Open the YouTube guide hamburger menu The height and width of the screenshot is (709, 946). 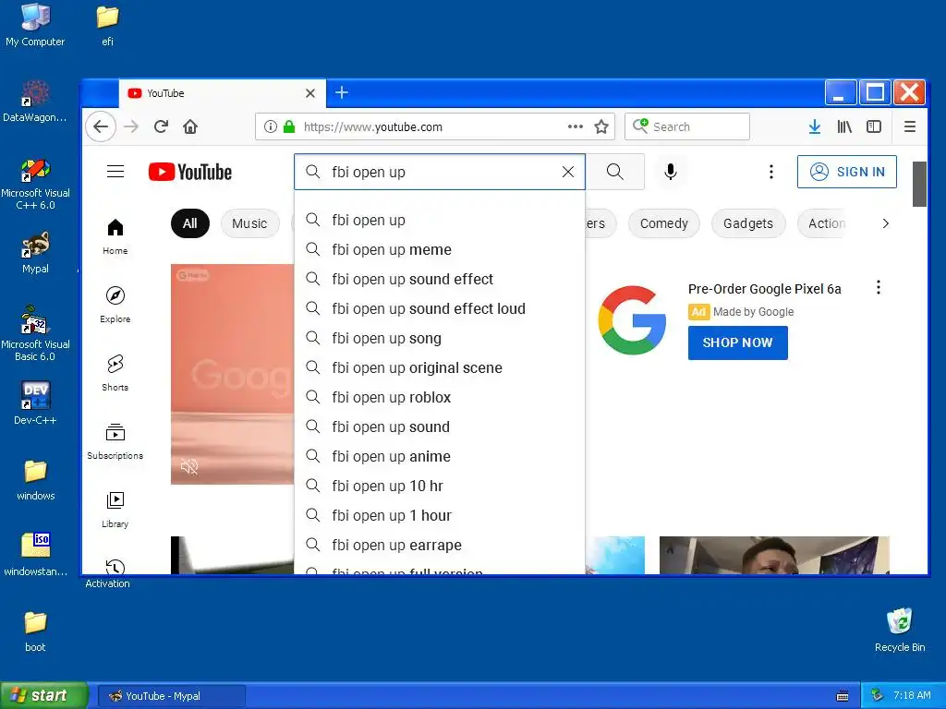[115, 172]
